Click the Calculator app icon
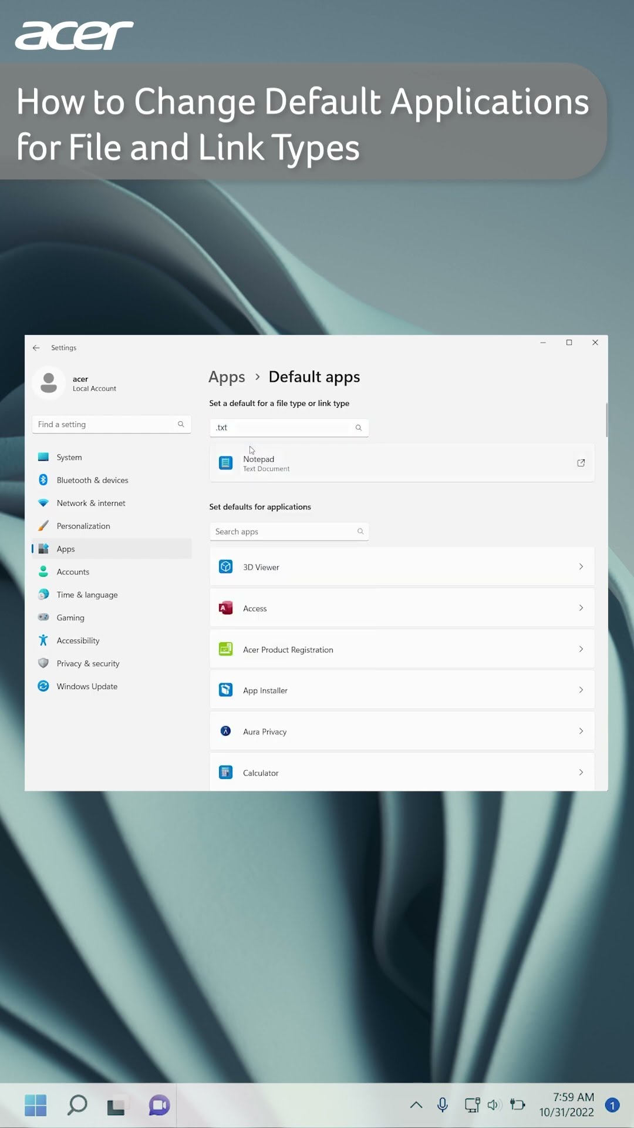 click(226, 773)
